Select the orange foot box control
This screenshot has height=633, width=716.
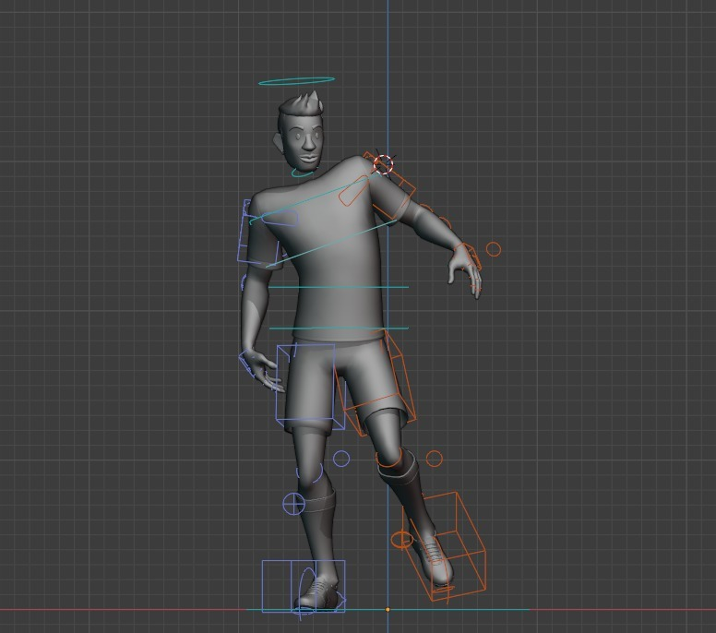click(x=446, y=546)
